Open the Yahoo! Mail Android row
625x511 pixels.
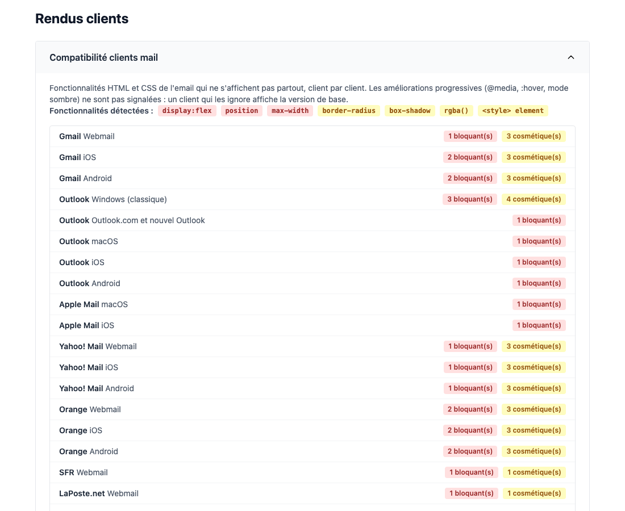(312, 389)
